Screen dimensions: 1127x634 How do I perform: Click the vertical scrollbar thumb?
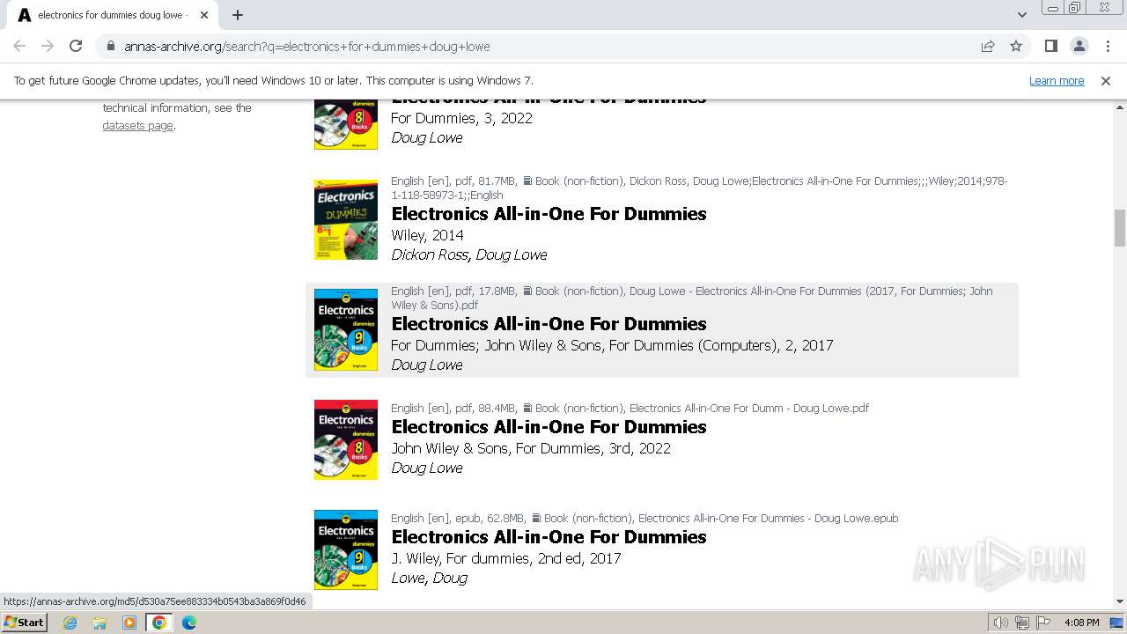1120,228
